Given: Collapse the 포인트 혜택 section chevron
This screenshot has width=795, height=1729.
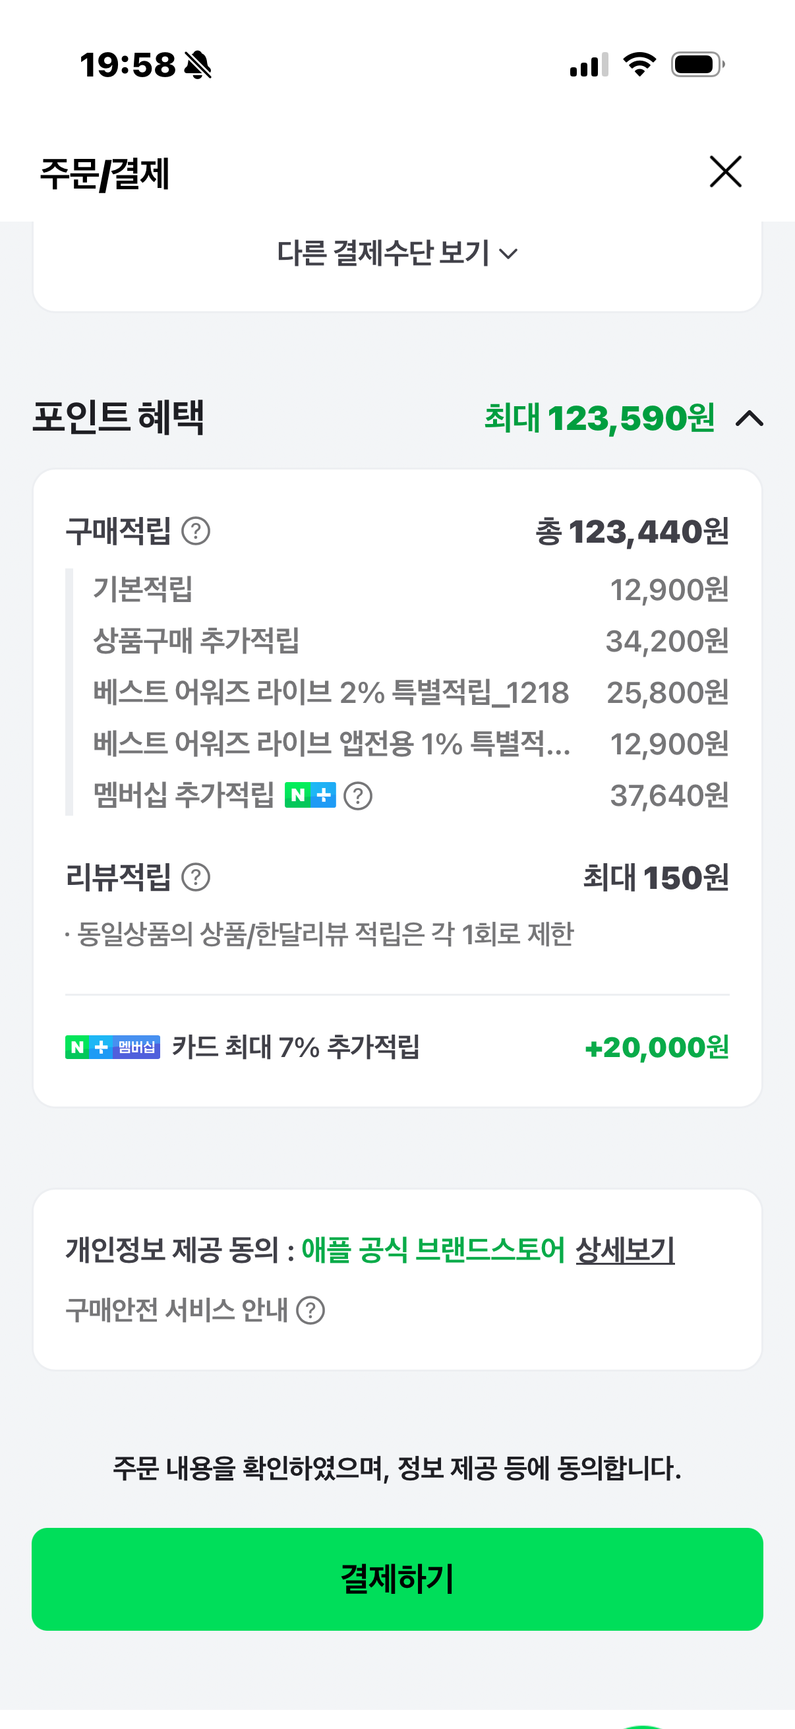Looking at the screenshot, I should (750, 419).
